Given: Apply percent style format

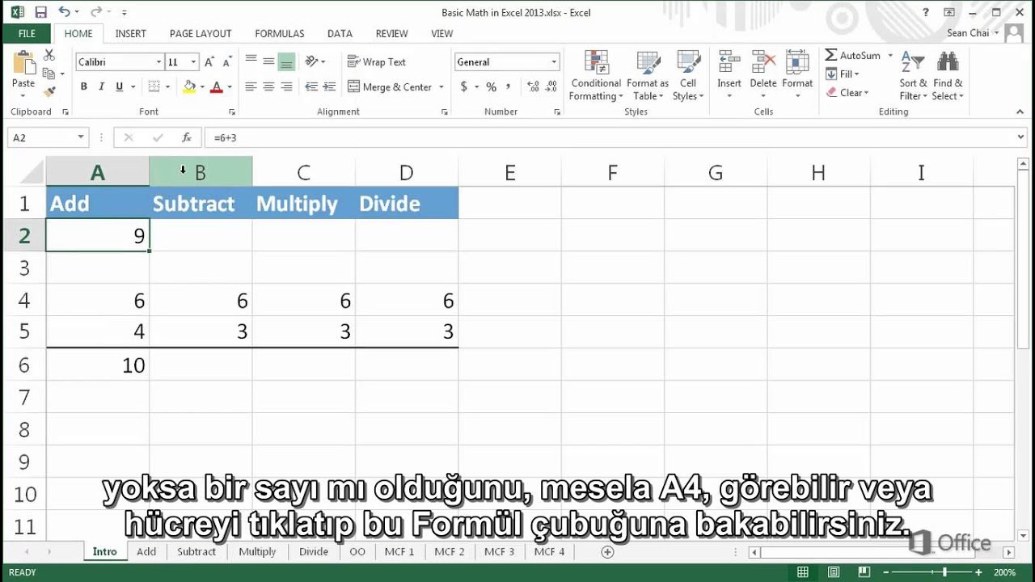Looking at the screenshot, I should pos(491,86).
